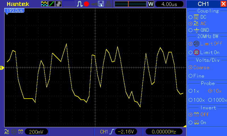Click the 20 bandwidth limit icon in bottom bar
Screen dimensions: 227x136
pyautogui.click(x=14, y=132)
